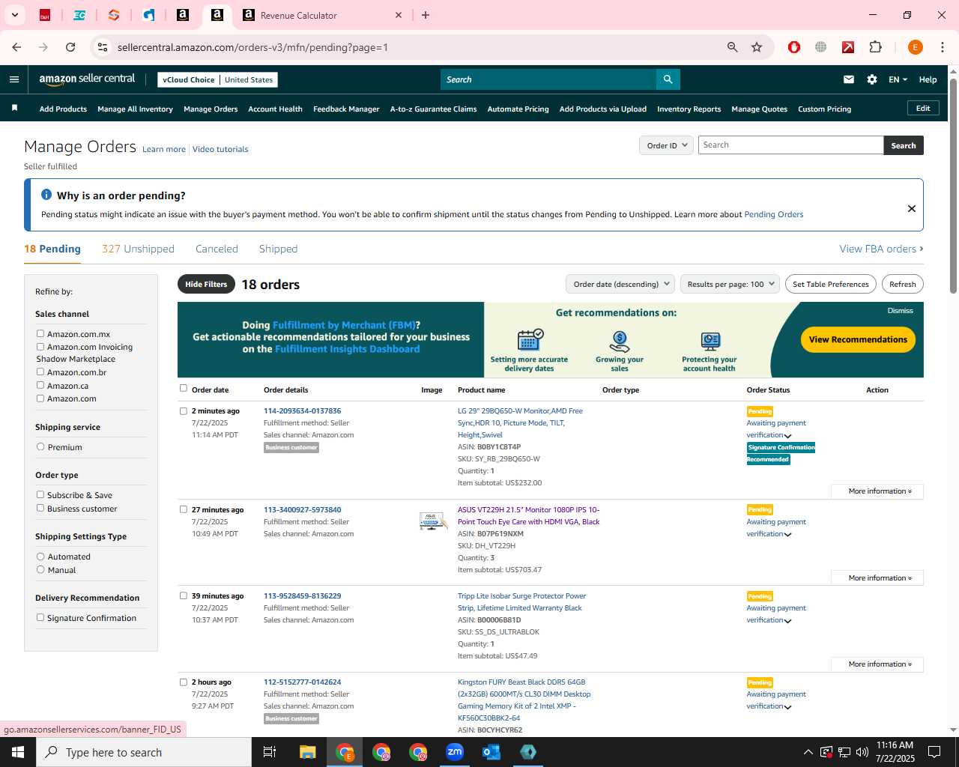Switch to the Shipped tab

pos(278,249)
